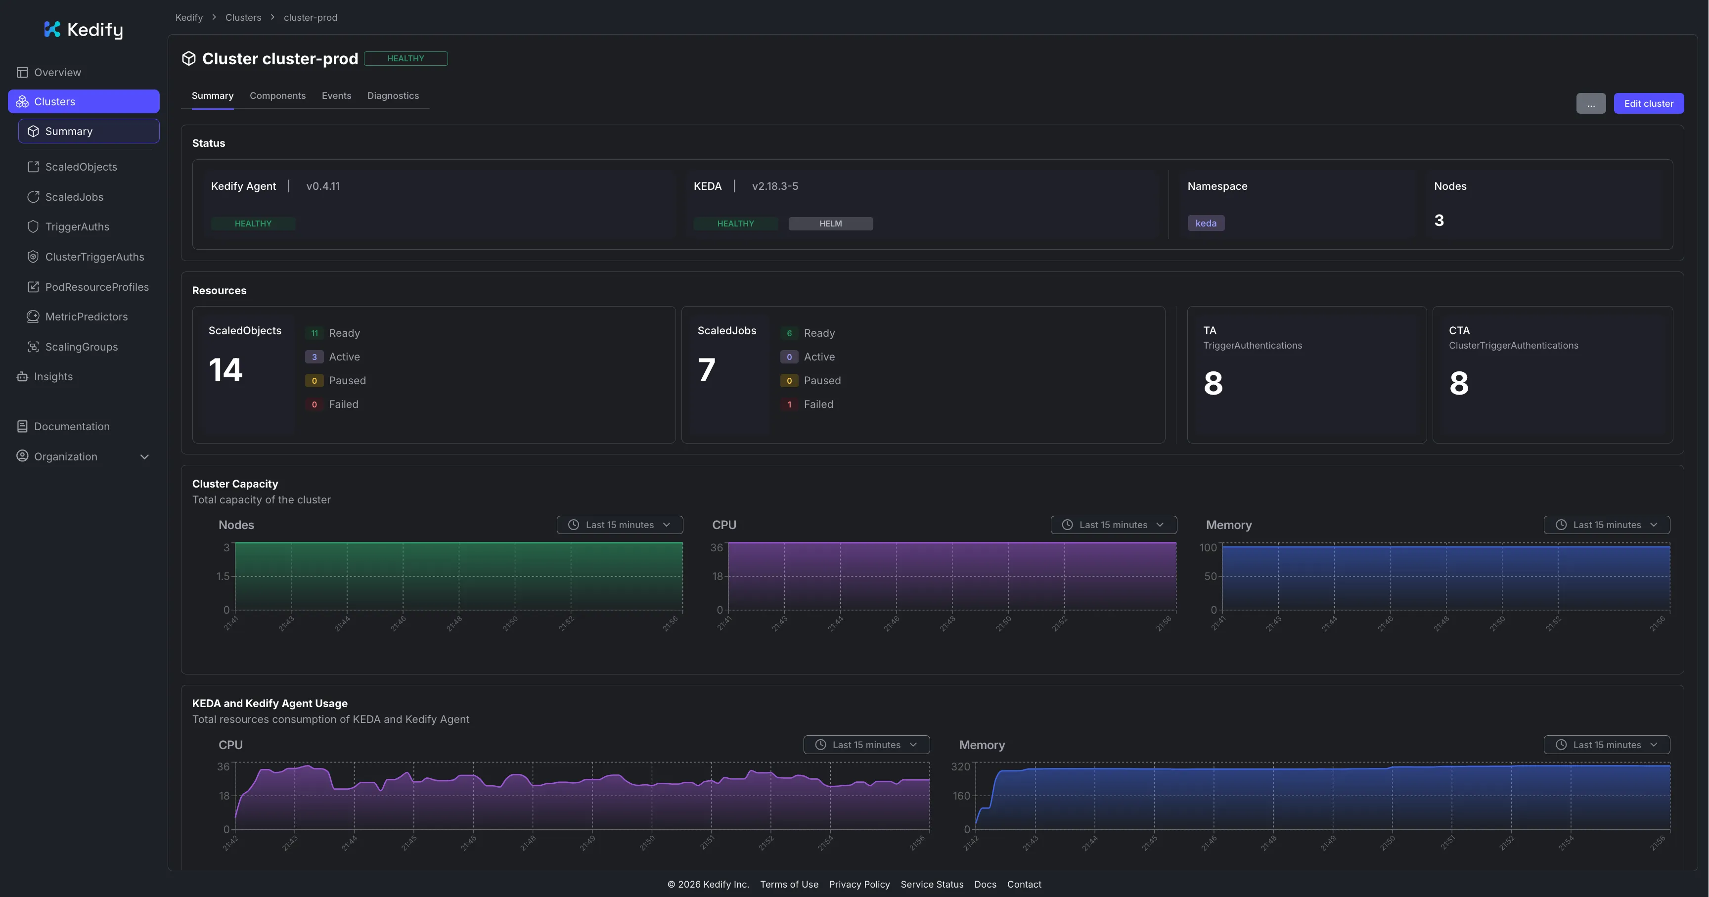Open Agent Usage CPU time range dropdown
This screenshot has height=897, width=1709.
866,745
